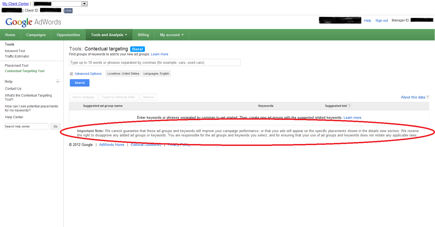This screenshot has width=435, height=227.
Task: Open AdWords Home footer link
Action: point(112,145)
